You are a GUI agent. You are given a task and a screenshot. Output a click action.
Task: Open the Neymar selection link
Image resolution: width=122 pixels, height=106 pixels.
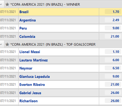[x=26, y=68]
